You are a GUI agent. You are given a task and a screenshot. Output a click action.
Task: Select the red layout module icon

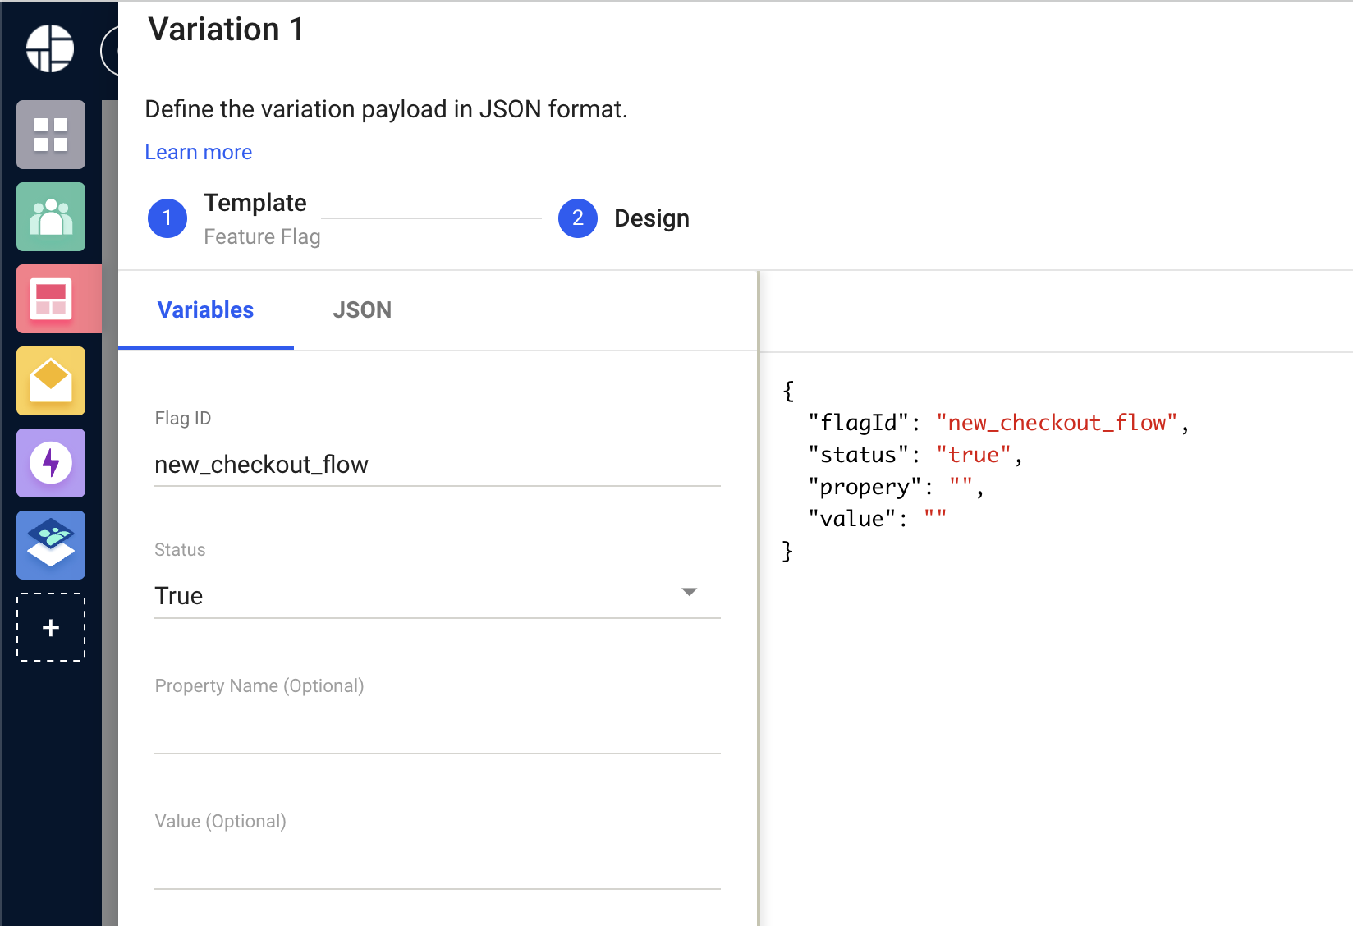tap(51, 299)
